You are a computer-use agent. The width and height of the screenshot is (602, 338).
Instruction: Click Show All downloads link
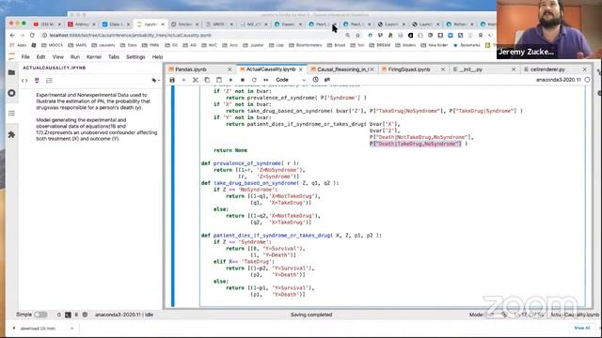tap(582, 328)
